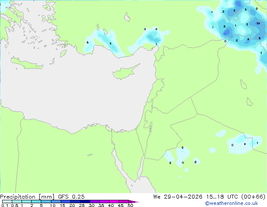This screenshot has height=207, width=267.
Task: Click the legend label '40'
Action: tap(111, 205)
